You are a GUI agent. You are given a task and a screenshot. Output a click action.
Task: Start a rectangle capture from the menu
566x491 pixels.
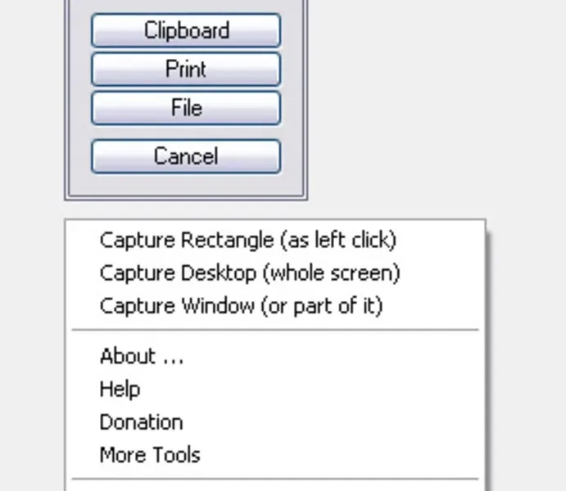[247, 241]
